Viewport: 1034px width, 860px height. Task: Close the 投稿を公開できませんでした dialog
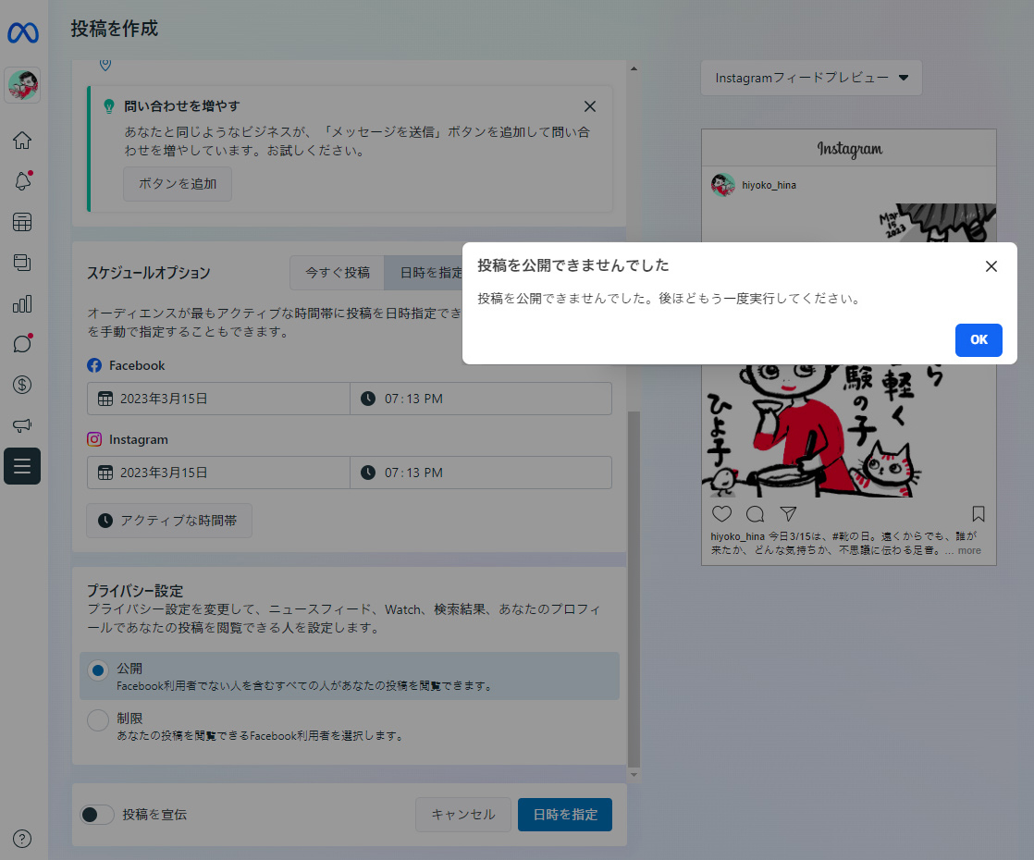coord(991,266)
